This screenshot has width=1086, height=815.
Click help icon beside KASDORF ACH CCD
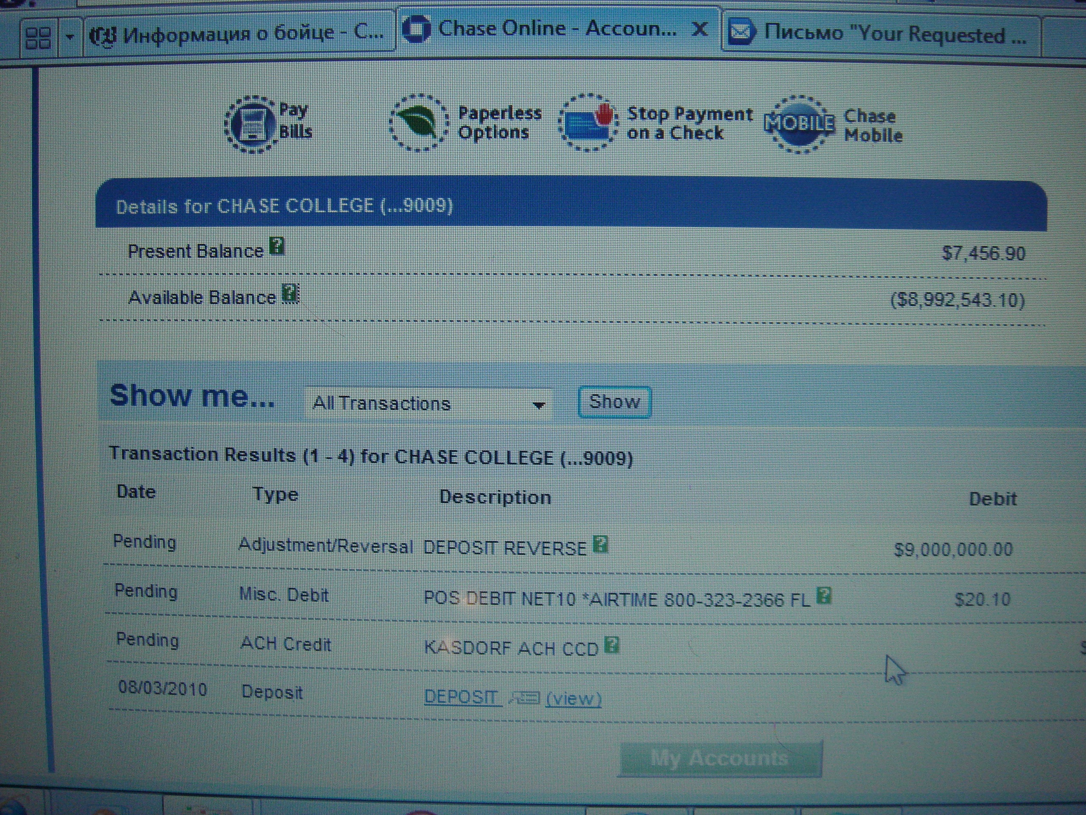click(611, 644)
